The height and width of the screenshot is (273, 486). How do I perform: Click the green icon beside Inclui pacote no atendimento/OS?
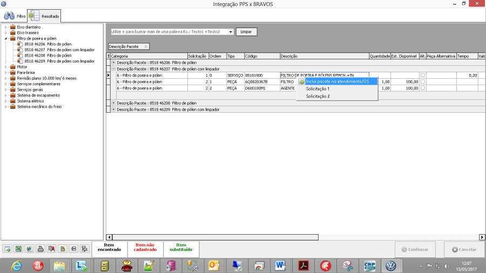click(x=301, y=81)
